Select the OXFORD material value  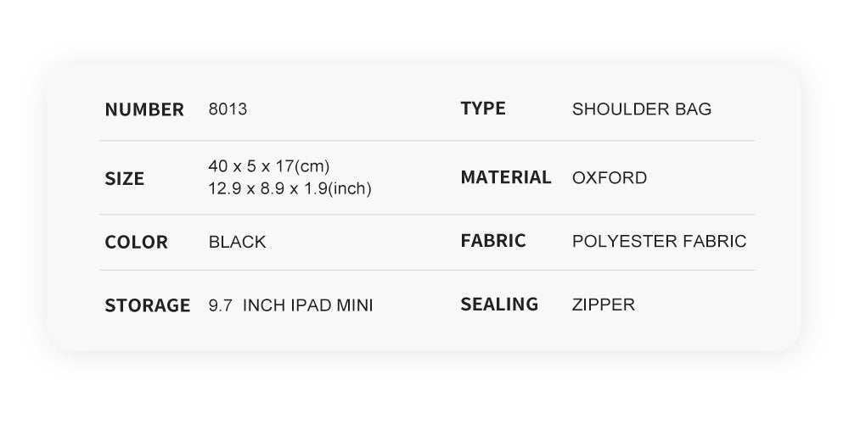point(610,178)
